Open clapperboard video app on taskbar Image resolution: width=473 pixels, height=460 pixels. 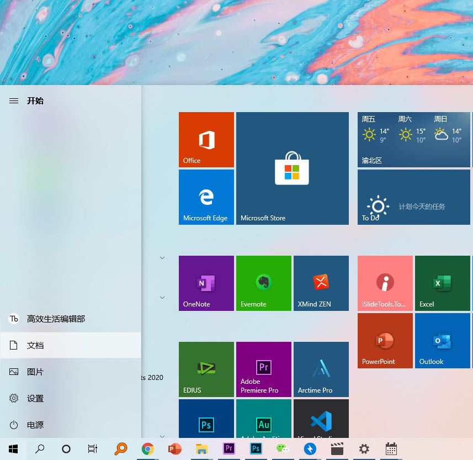[337, 449]
